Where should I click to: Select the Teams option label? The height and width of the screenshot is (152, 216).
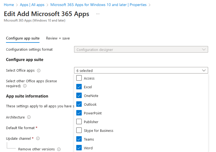point(89,139)
